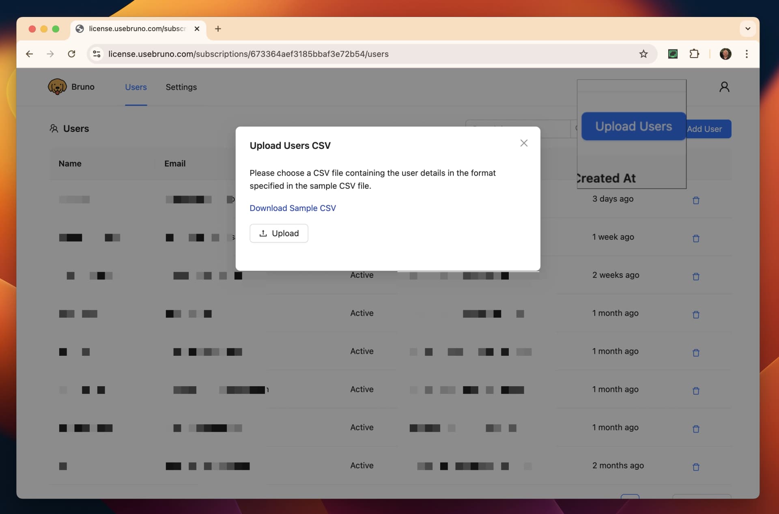Click the Upload button in the dialog
The image size is (779, 514).
pos(279,233)
